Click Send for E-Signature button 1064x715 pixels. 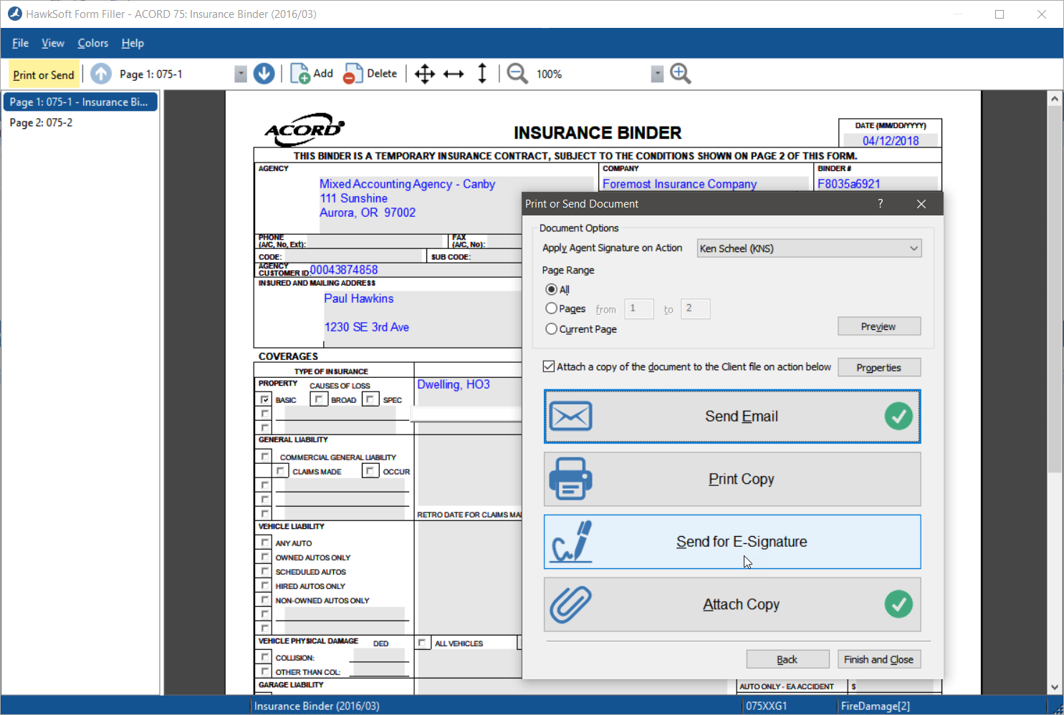[x=732, y=542]
